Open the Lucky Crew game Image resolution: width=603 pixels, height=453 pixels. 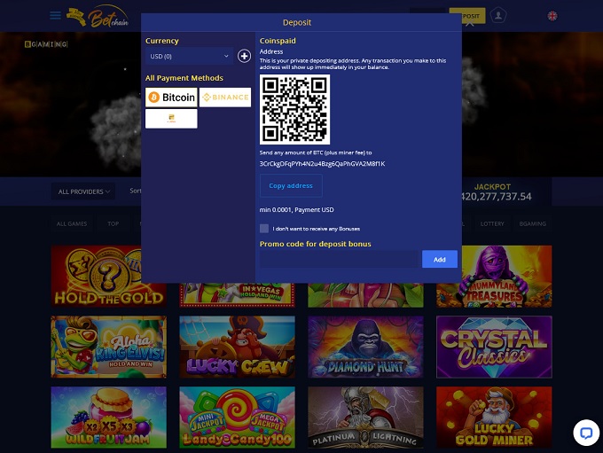tap(238, 347)
